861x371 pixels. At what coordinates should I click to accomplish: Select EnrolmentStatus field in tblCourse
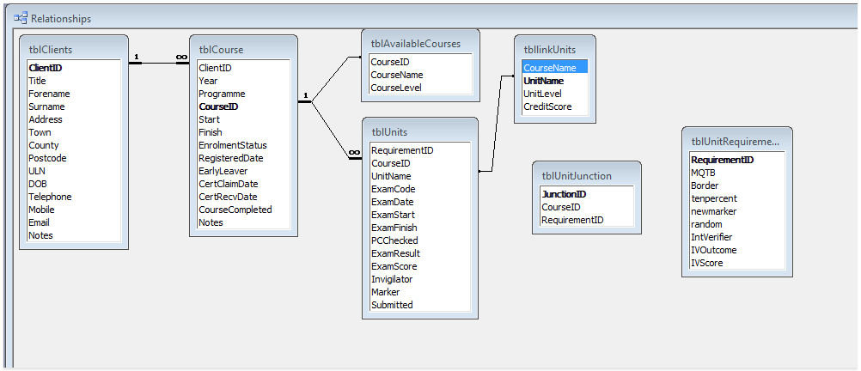pos(243,145)
